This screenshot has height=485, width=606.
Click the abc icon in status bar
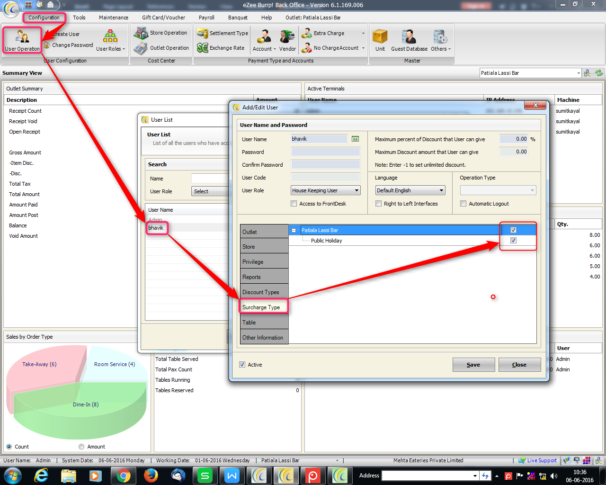tap(598, 460)
